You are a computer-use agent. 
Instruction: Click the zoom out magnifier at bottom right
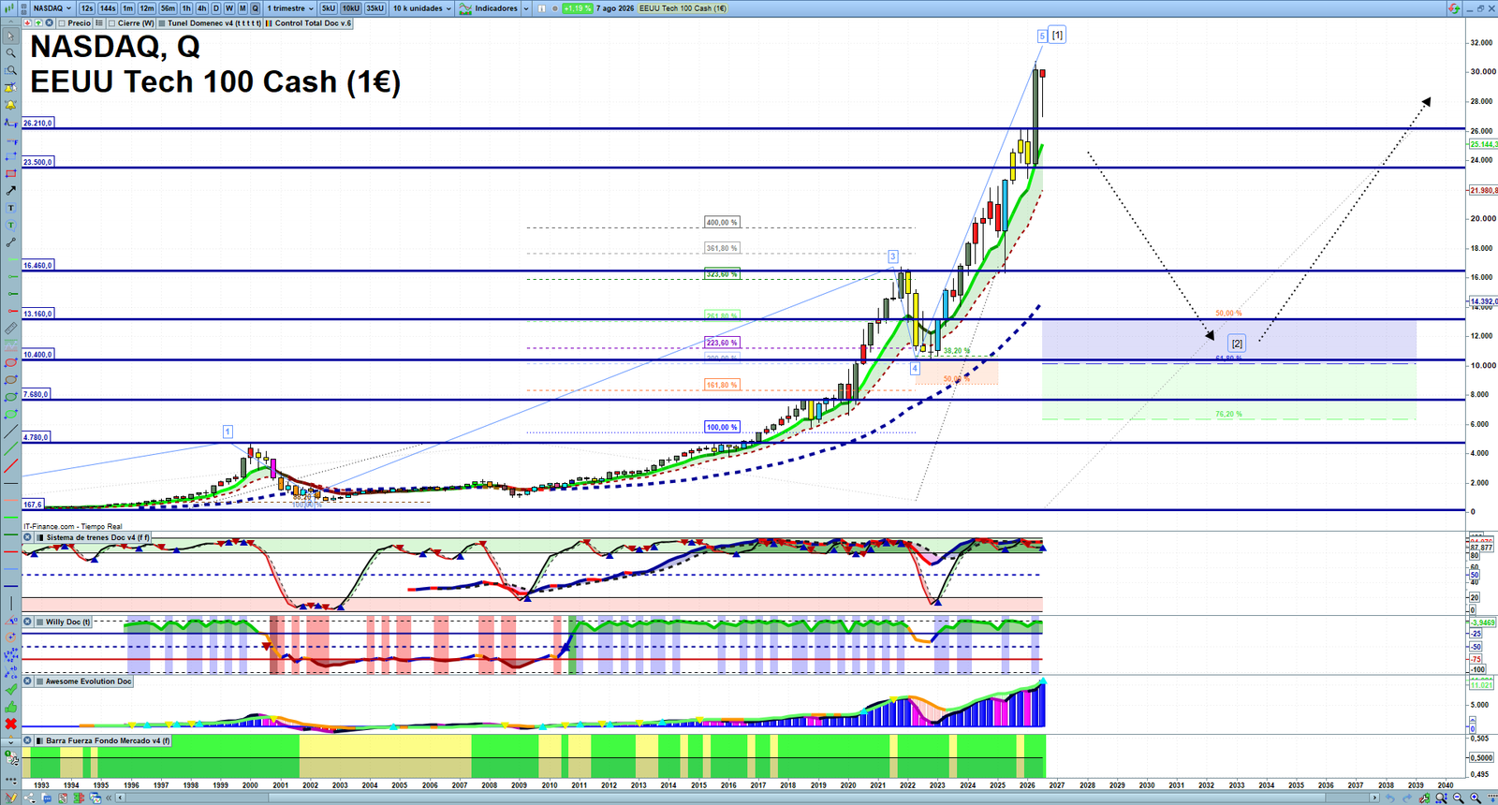coord(1458,798)
